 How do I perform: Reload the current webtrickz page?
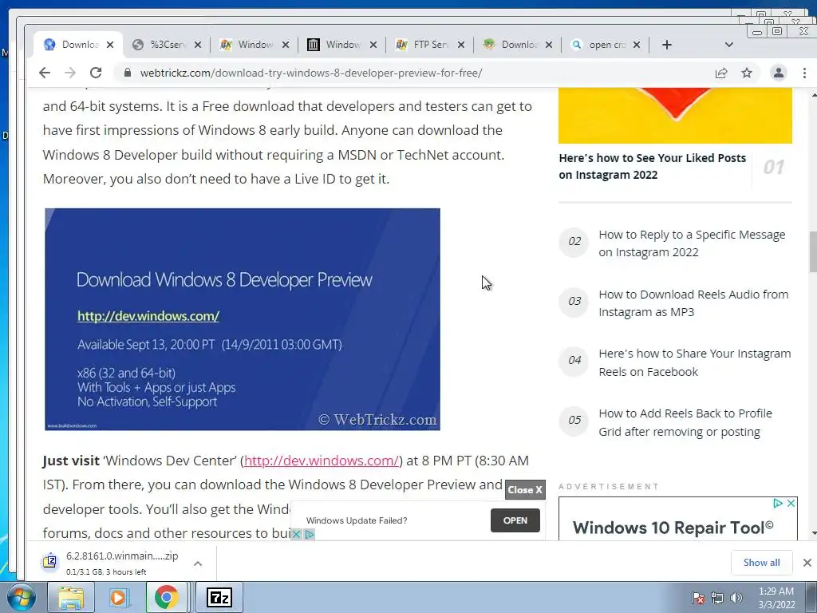96,73
